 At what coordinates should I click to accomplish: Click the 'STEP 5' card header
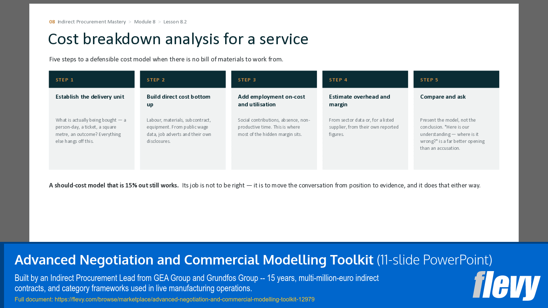pyautogui.click(x=456, y=79)
